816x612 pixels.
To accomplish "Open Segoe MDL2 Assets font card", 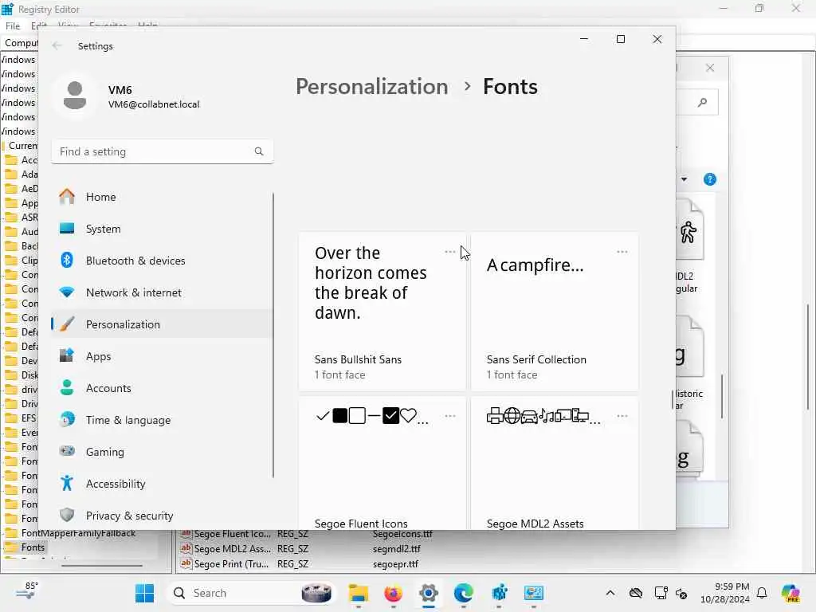I will click(555, 463).
